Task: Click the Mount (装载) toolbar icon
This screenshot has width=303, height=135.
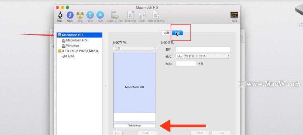Action: [90, 15]
